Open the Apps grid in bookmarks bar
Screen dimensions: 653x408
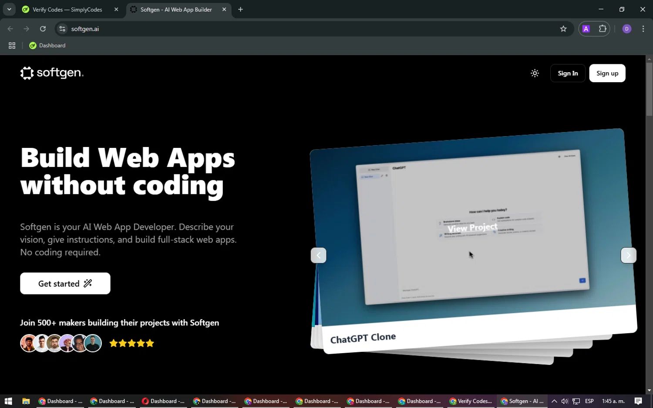[12, 45]
